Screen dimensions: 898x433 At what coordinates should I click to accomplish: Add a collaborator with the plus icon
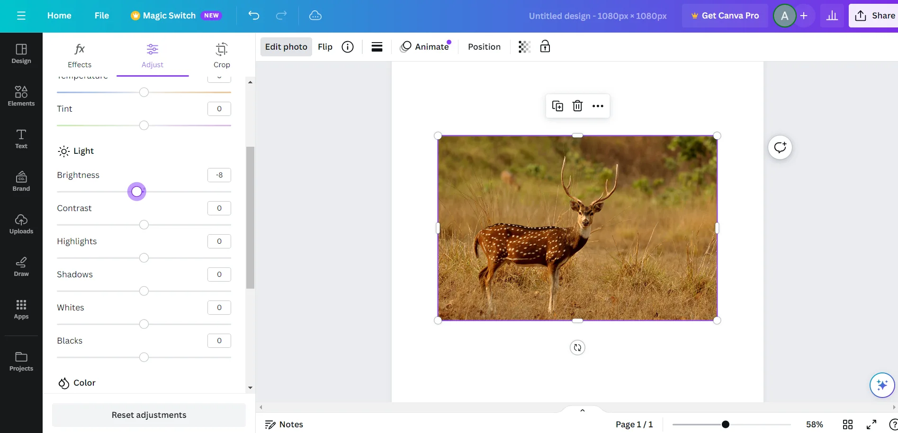point(804,16)
